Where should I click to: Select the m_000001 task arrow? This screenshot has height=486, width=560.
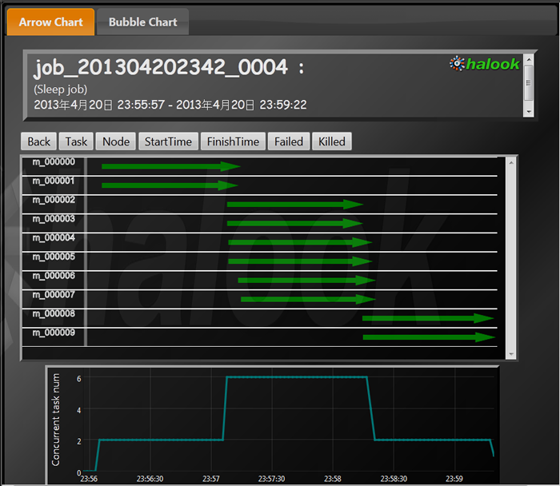click(170, 185)
